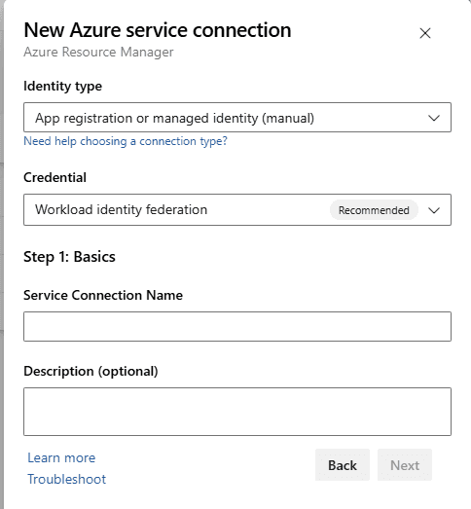Open the Troubleshoot link
Screen dimensions: 471x509
(x=66, y=479)
